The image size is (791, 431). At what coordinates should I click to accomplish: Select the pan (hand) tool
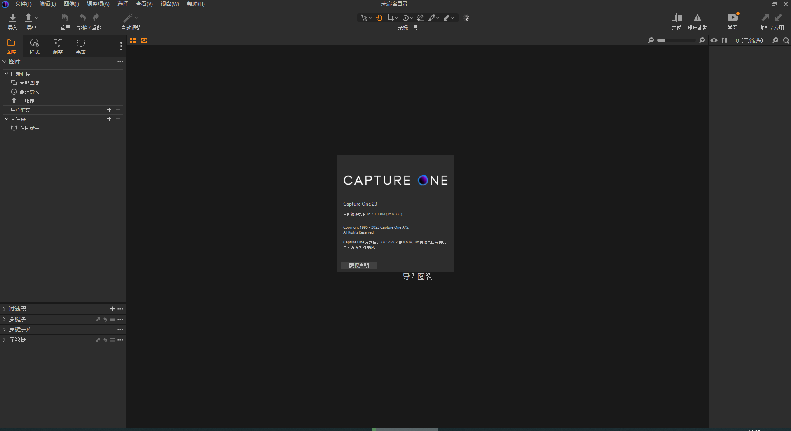pyautogui.click(x=379, y=18)
